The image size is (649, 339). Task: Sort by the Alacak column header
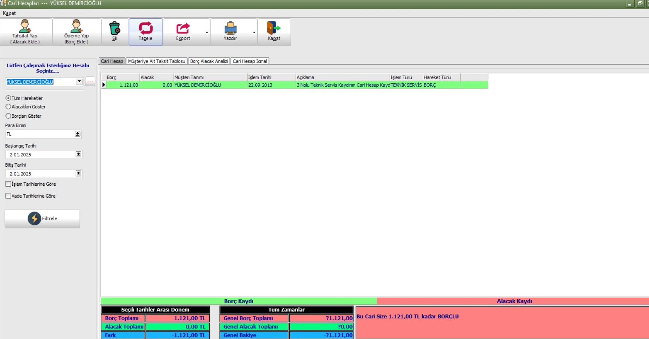tap(157, 77)
